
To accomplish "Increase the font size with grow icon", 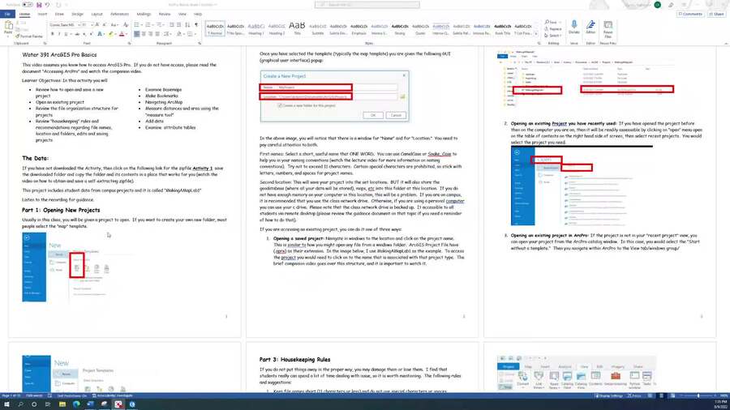I will [x=97, y=24].
